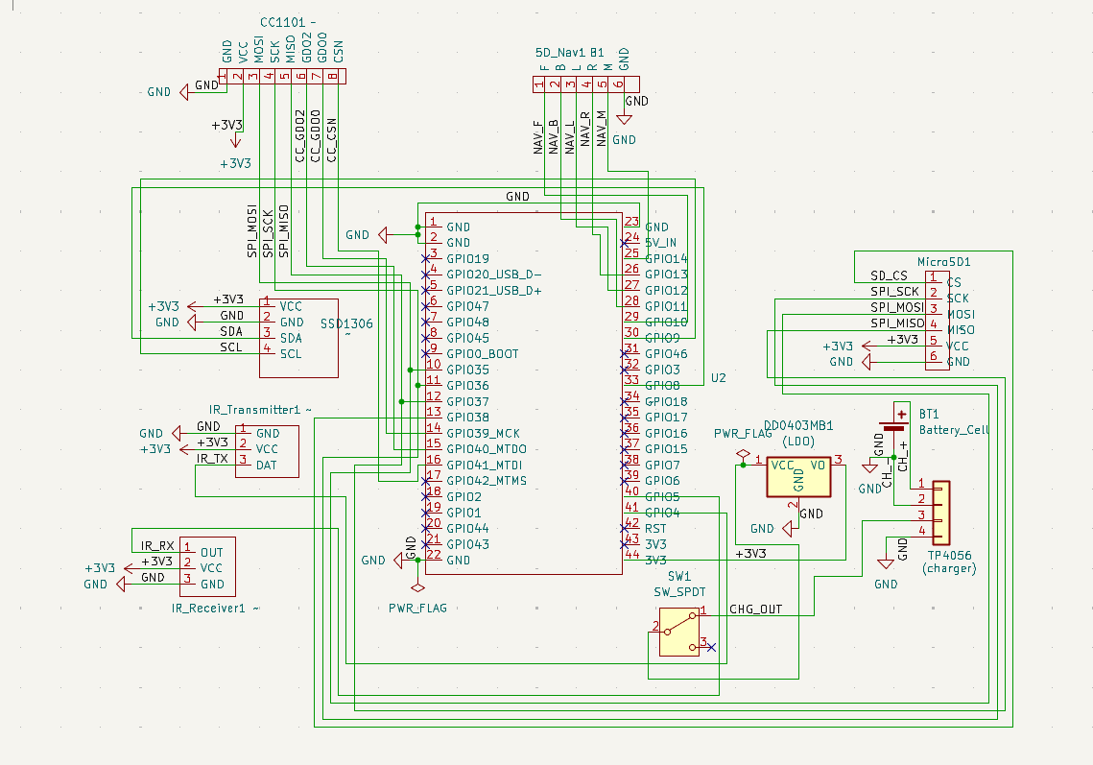Click the CC1101 connector header symbol
Image resolution: width=1093 pixels, height=765 pixels.
tap(282, 76)
